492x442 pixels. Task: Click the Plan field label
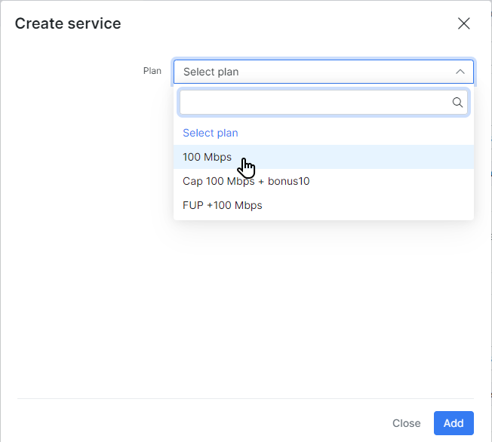click(x=152, y=71)
